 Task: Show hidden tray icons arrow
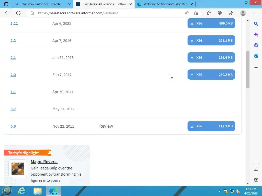click(x=219, y=191)
